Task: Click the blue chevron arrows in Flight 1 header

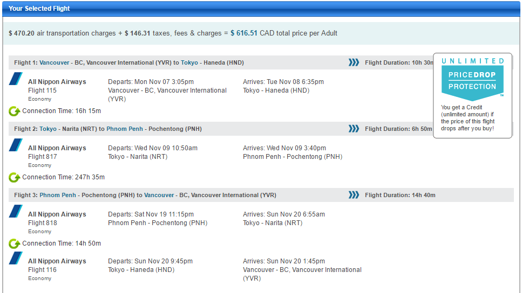Action: click(x=354, y=62)
